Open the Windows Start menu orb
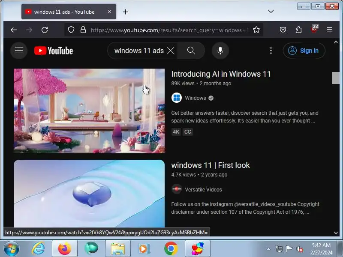Viewport: 343px width, 257px height. 12,248
